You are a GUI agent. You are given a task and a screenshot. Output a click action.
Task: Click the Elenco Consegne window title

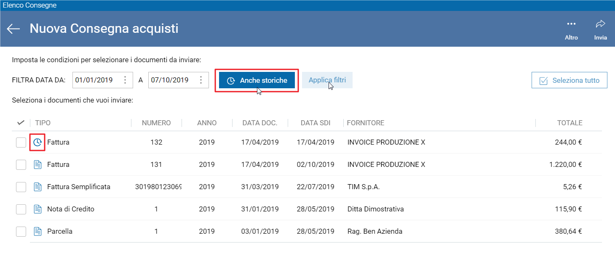coord(29,5)
